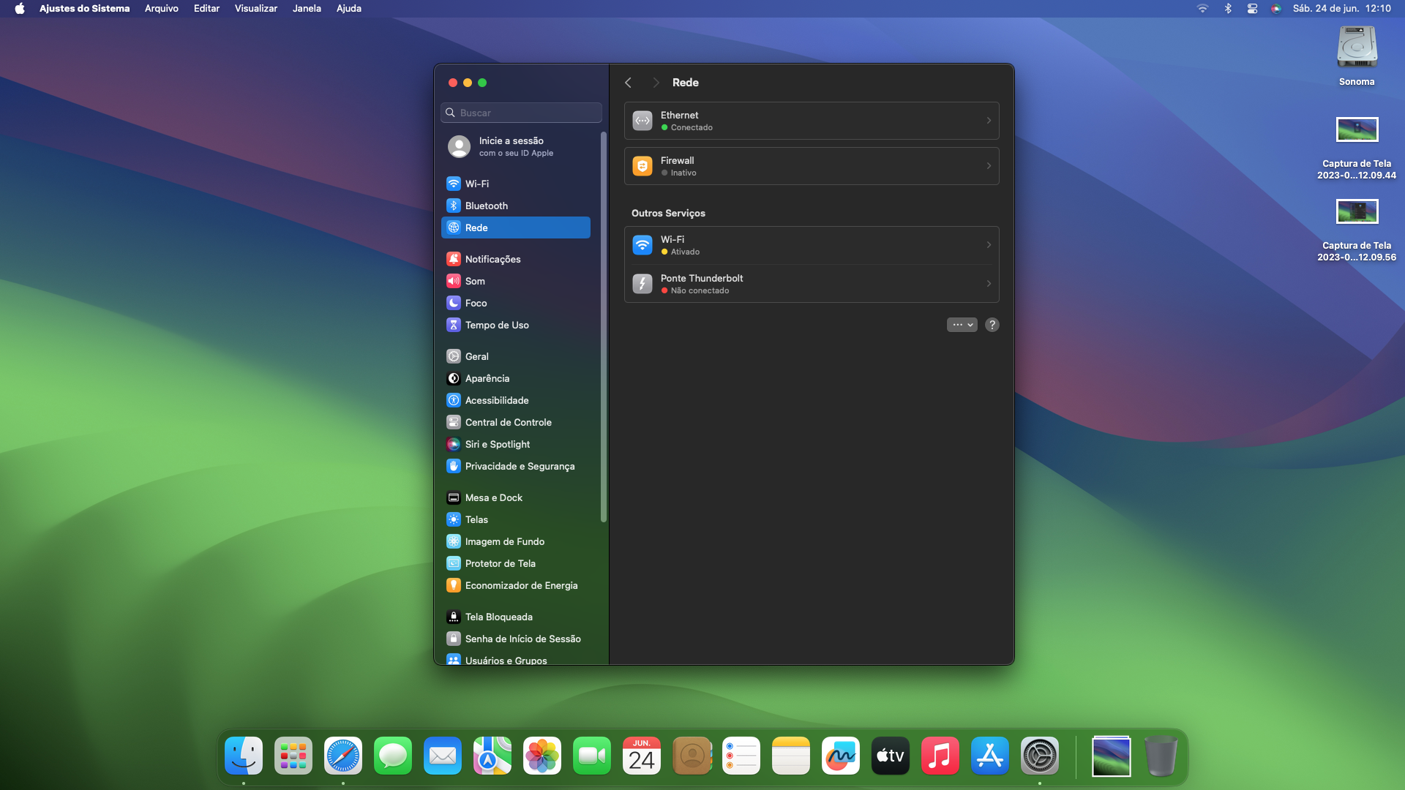Open the Foco sidebar item

pyautogui.click(x=476, y=303)
